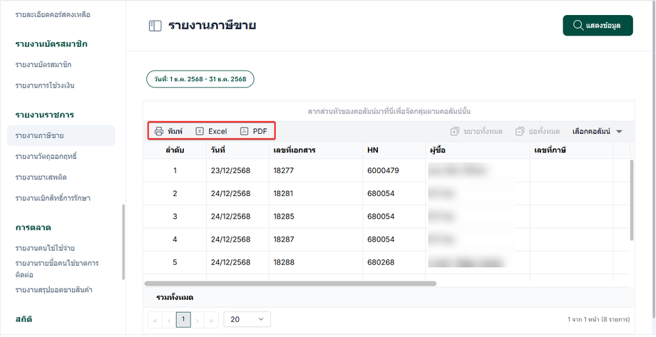Click the sidebar vertical scrollbar
This screenshot has width=656, height=337.
pos(123,242)
